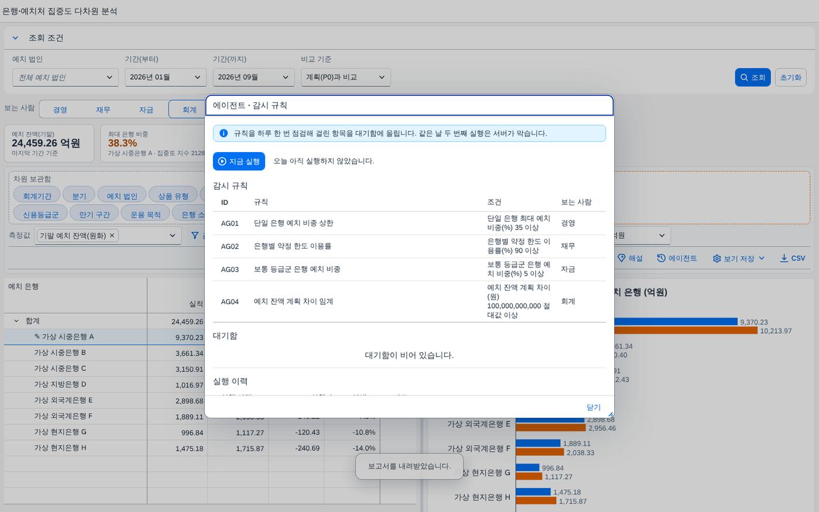This screenshot has height=512, width=819.
Task: Collapse the 조회 조건 panel
Action: point(16,38)
